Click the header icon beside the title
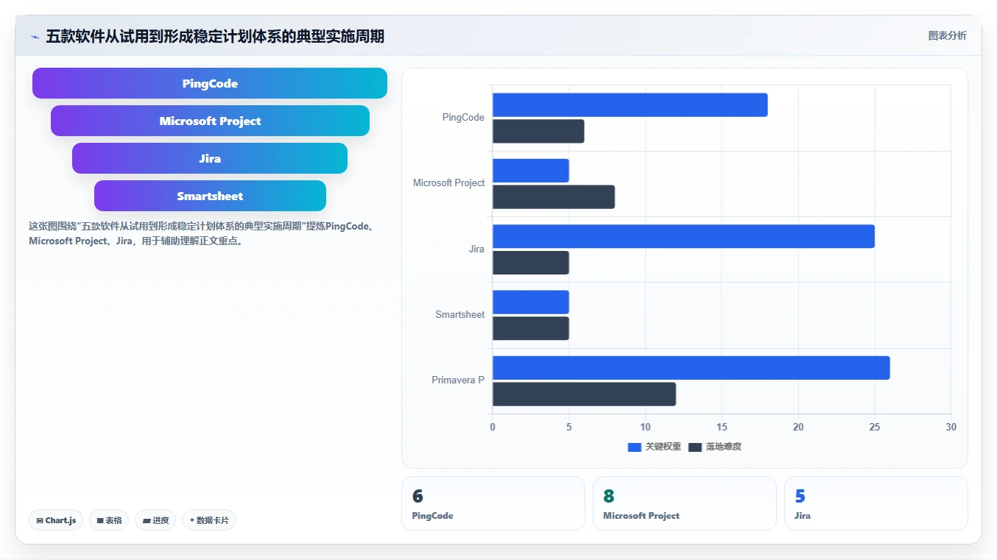 pos(35,37)
